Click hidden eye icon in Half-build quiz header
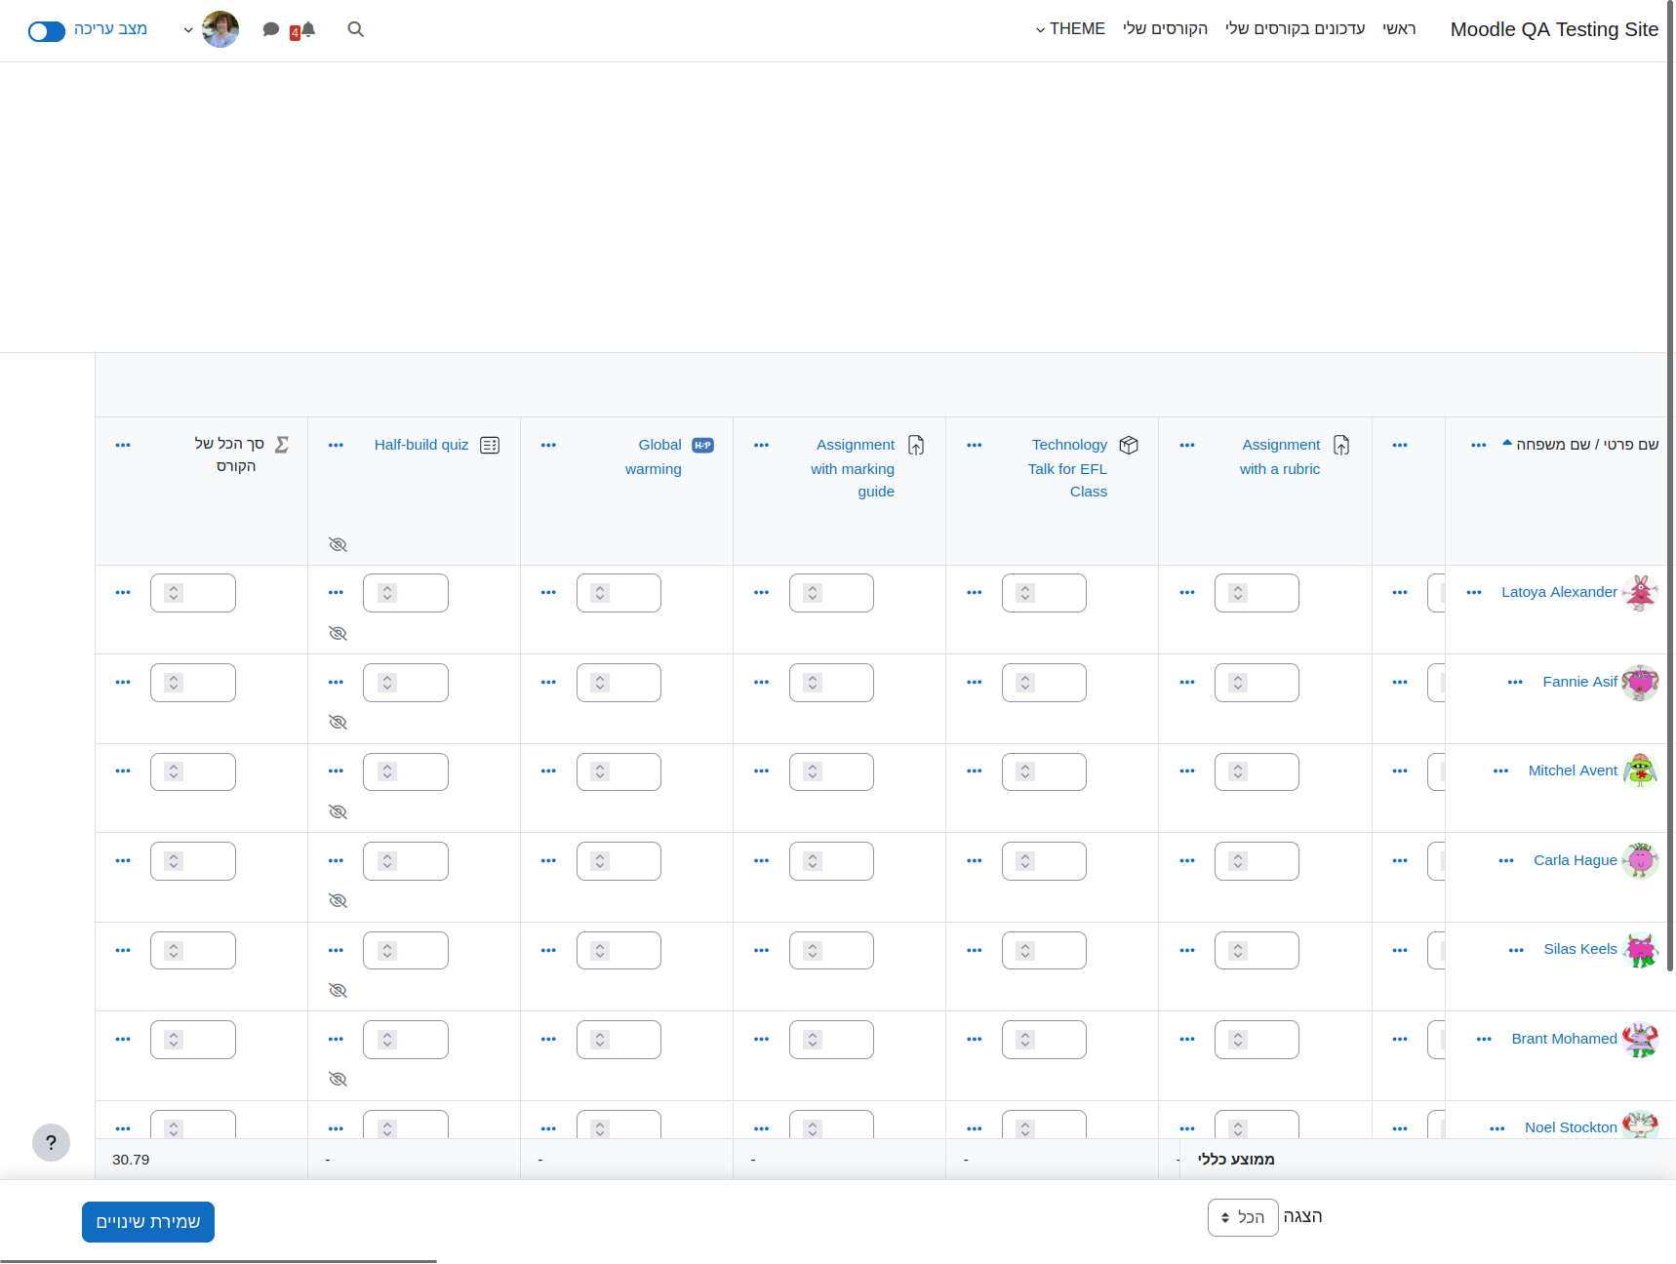1676x1264 pixels. [x=339, y=544]
